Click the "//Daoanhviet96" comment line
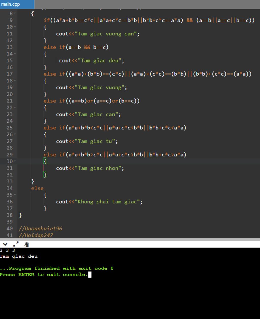 [40, 229]
